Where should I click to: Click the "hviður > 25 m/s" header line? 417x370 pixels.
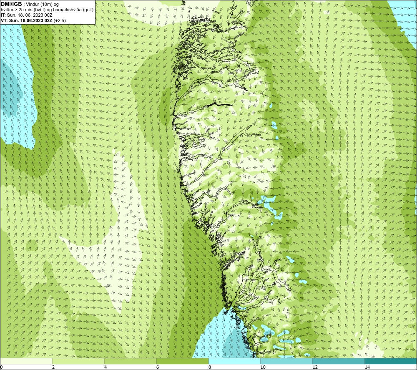(48, 10)
